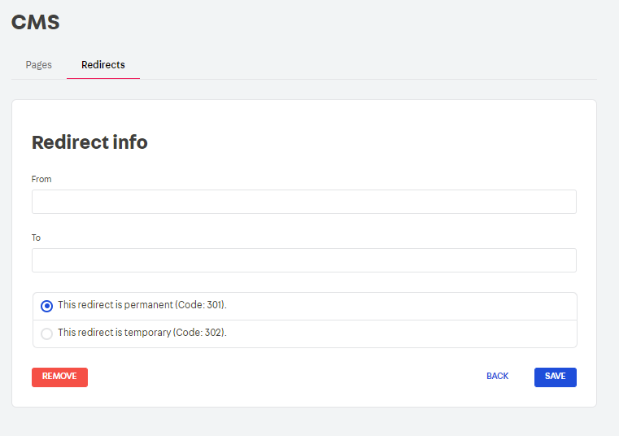Go back using the Back link
Image resolution: width=619 pixels, height=436 pixels.
tap(497, 377)
